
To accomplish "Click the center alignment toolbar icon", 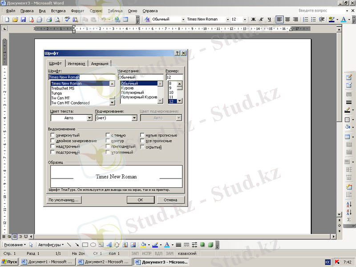I will [x=287, y=20].
